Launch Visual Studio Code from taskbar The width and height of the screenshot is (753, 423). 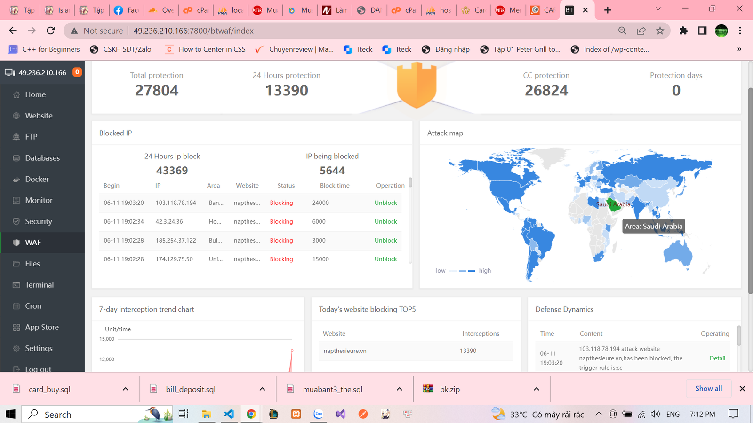tap(229, 414)
